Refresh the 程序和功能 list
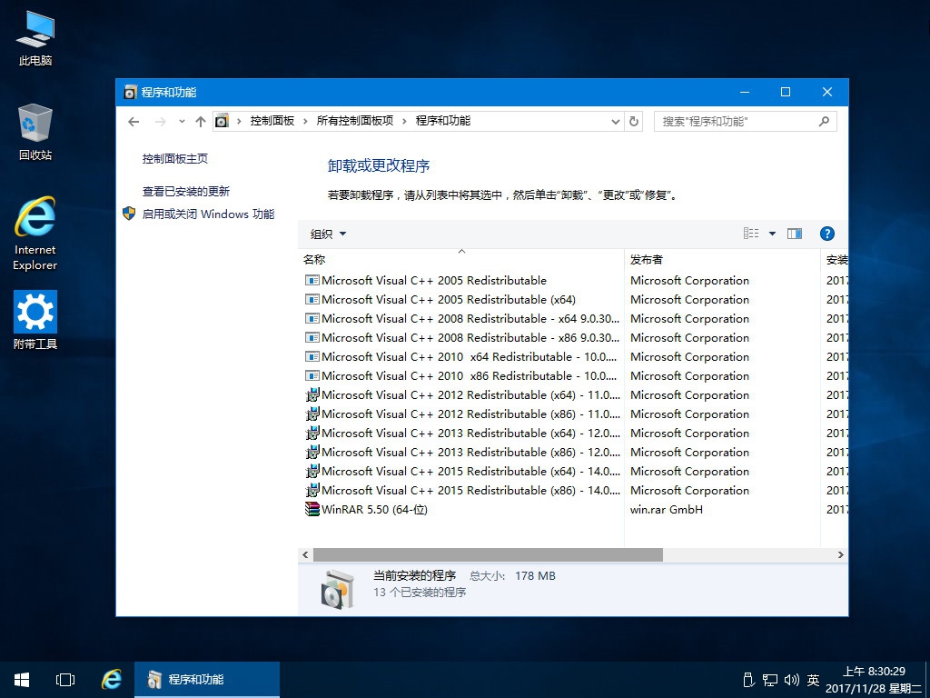Viewport: 930px width, 698px height. tap(633, 121)
